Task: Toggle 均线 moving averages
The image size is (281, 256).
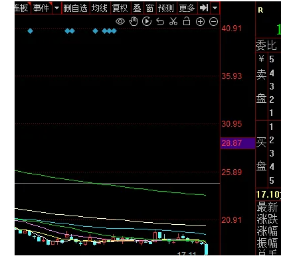Action: [x=100, y=9]
